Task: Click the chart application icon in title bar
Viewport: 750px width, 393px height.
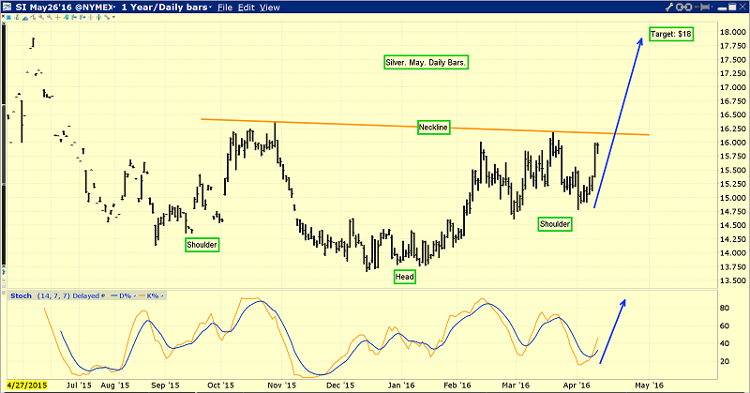Action: click(7, 8)
